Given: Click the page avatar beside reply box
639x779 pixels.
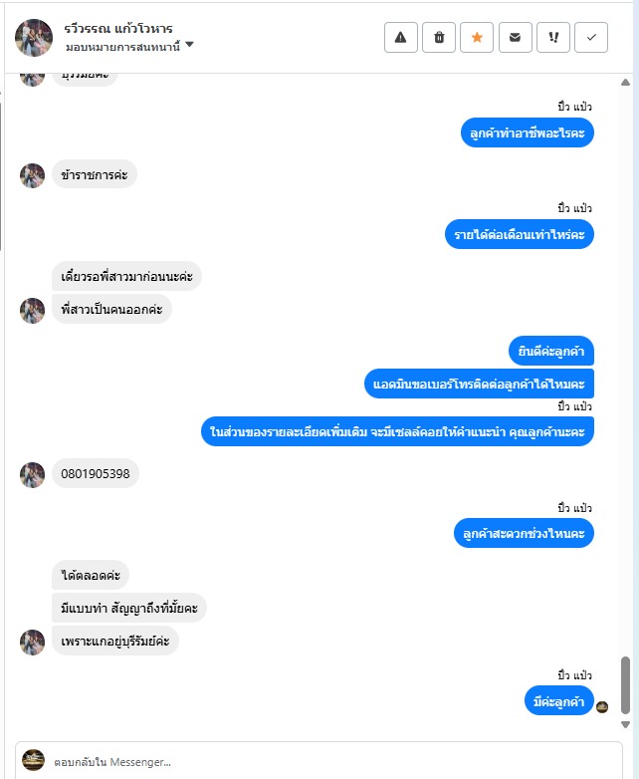Looking at the screenshot, I should pos(33,760).
